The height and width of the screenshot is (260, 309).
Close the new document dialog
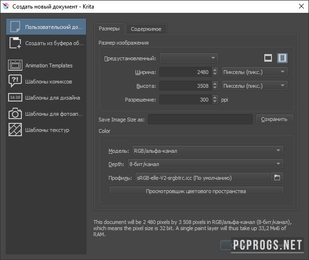pos(301,6)
